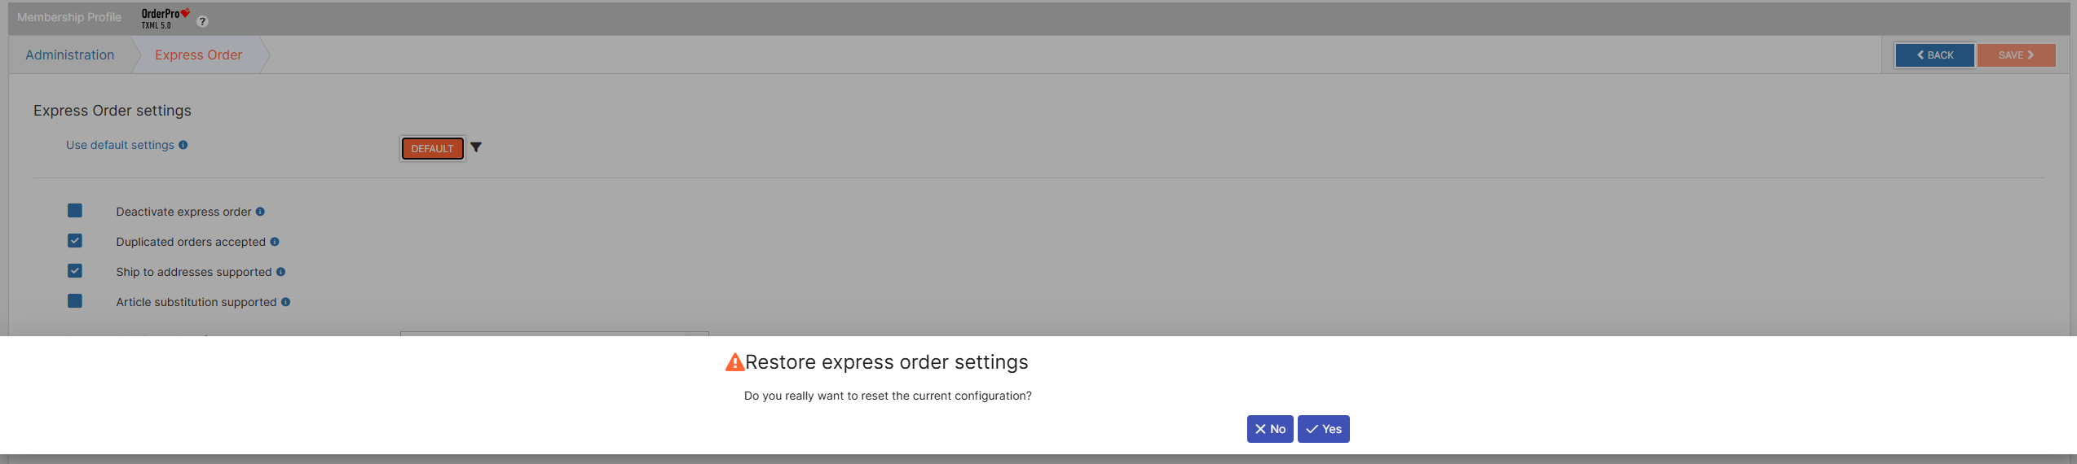
Task: Go back using the BACK button
Action: [x=1934, y=55]
